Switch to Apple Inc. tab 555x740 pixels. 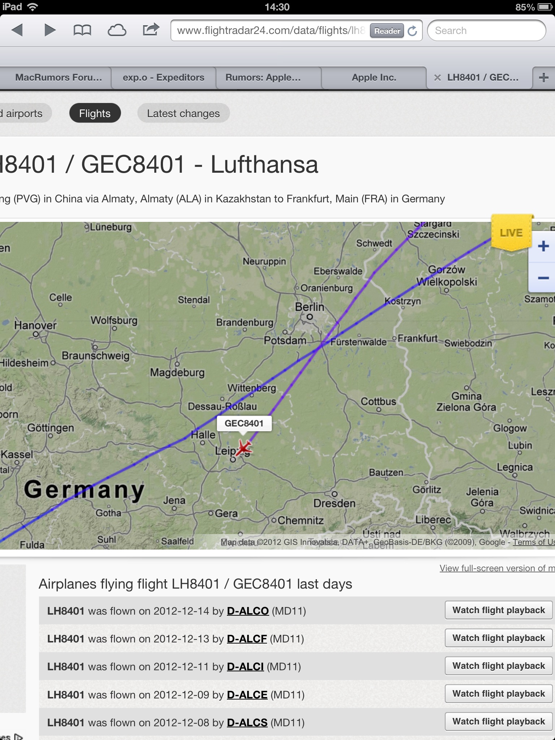[374, 78]
